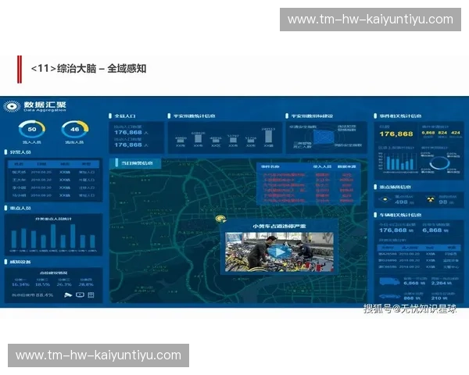Click the save disk icon in 感知设备

tap(91, 295)
